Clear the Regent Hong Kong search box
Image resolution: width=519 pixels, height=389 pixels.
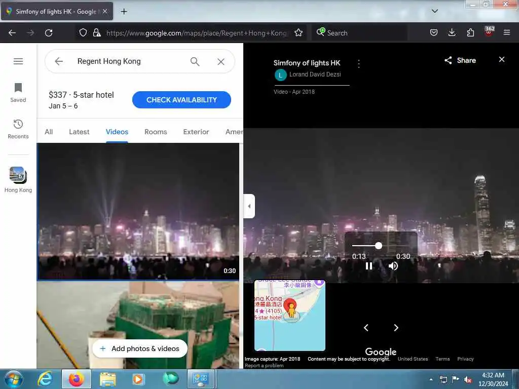pyautogui.click(x=221, y=61)
